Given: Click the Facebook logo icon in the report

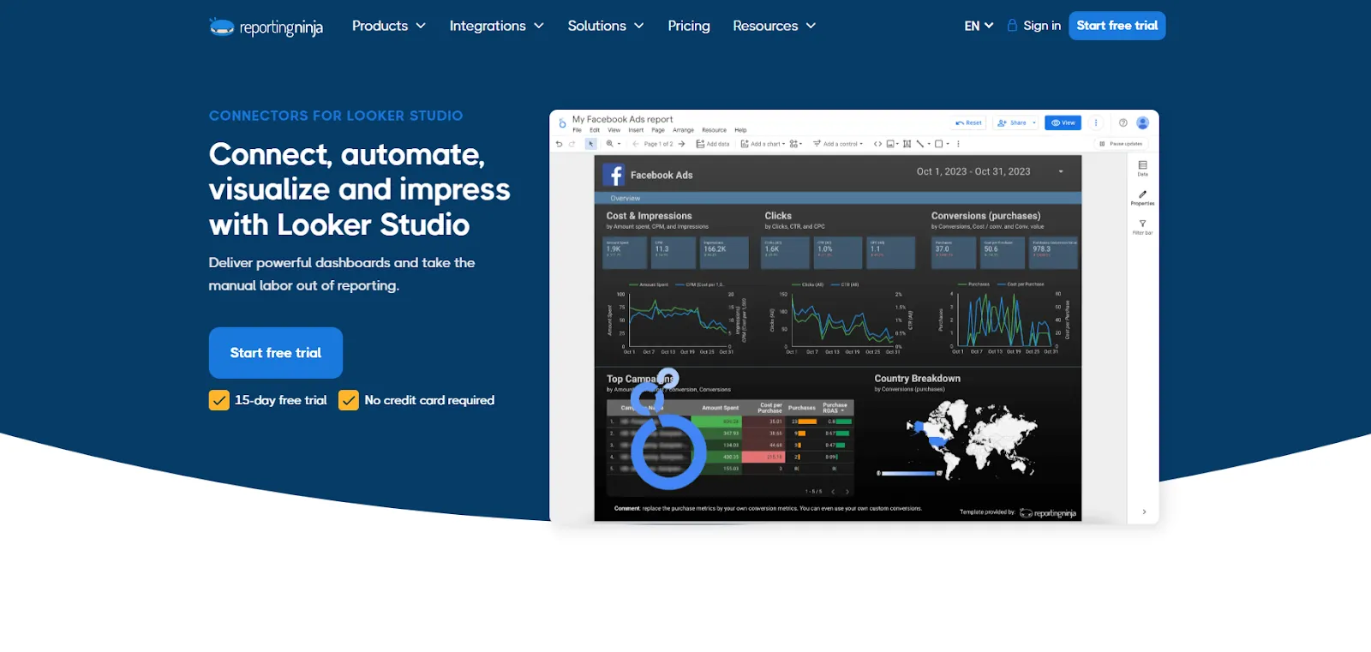Looking at the screenshot, I should [614, 175].
